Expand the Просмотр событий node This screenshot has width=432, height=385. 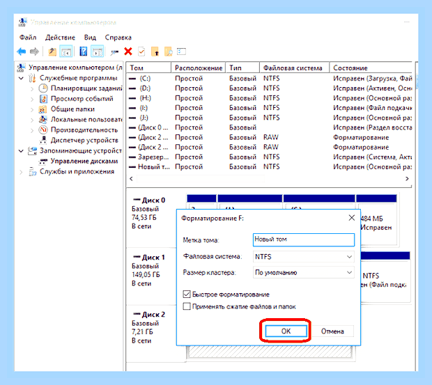(32, 99)
